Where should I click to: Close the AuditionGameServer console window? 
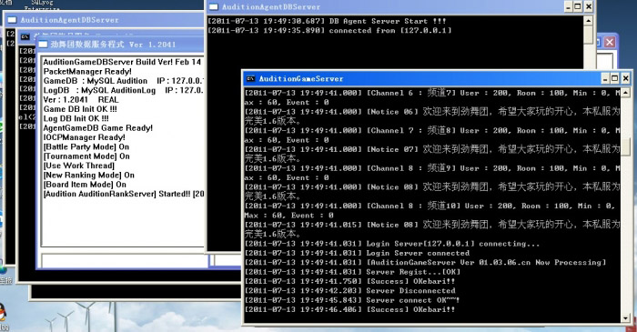[x=626, y=78]
